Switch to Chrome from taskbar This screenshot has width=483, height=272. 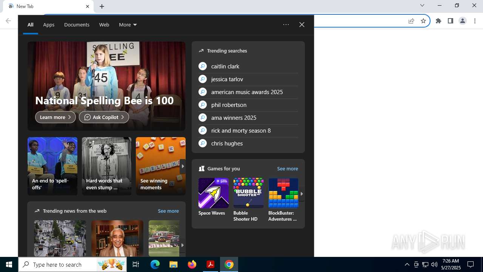(x=229, y=264)
